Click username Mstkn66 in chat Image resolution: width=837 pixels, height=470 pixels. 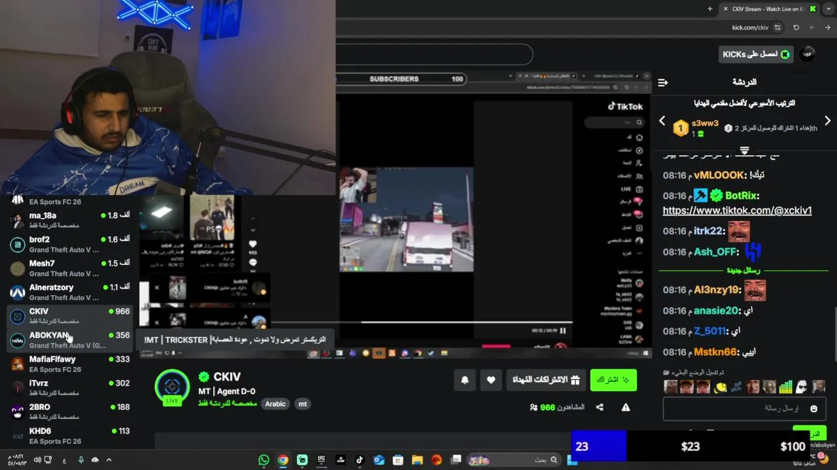(x=715, y=352)
